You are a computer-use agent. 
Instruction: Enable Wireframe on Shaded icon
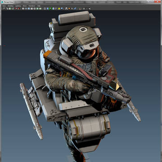[54, 9]
